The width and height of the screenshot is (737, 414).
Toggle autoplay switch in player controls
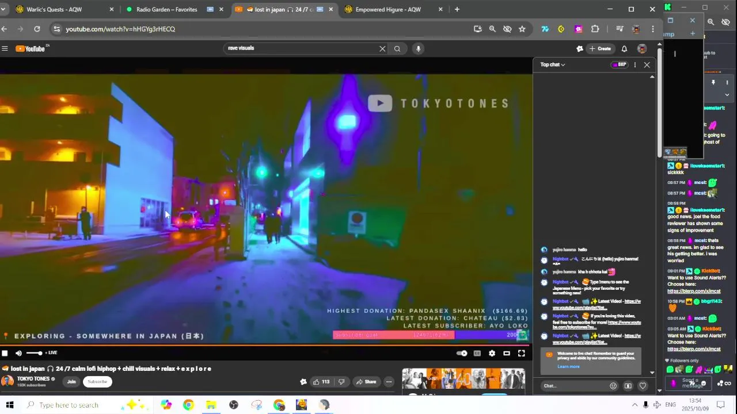coord(461,353)
